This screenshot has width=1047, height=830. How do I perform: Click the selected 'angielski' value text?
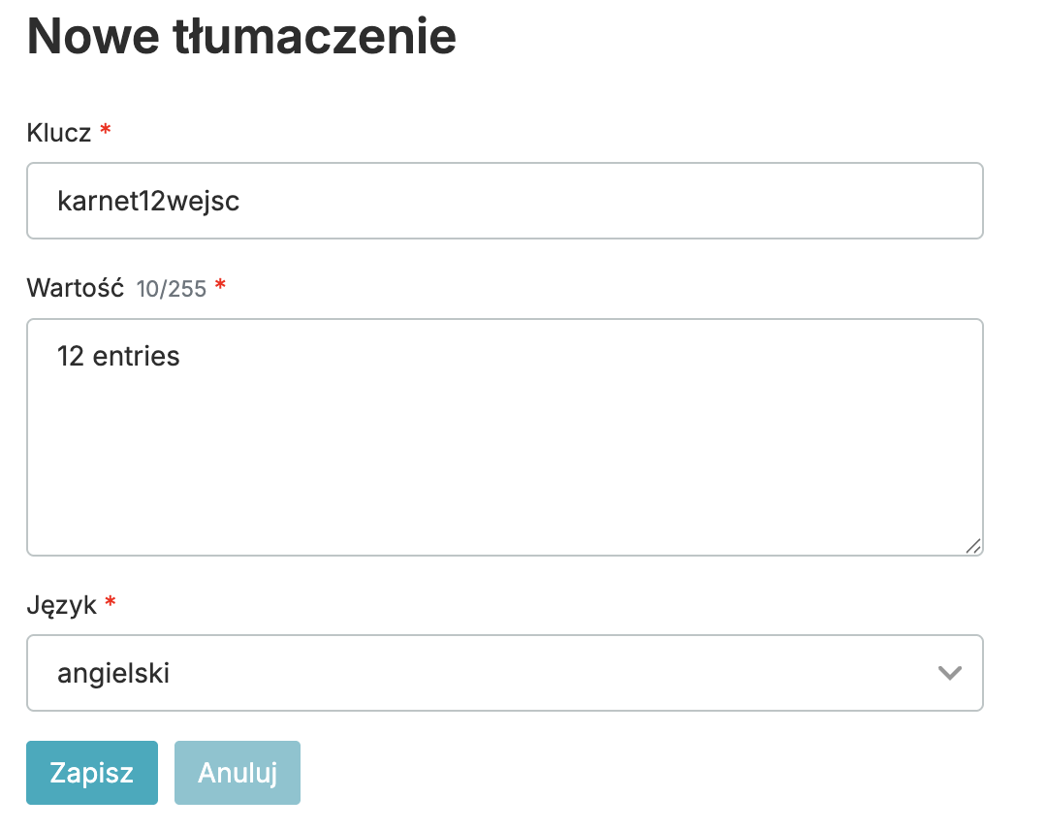[x=113, y=673]
